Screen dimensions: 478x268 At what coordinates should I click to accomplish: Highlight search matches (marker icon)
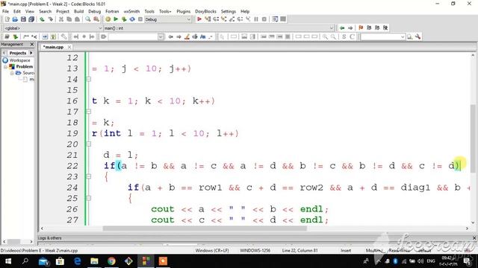coord(187,36)
